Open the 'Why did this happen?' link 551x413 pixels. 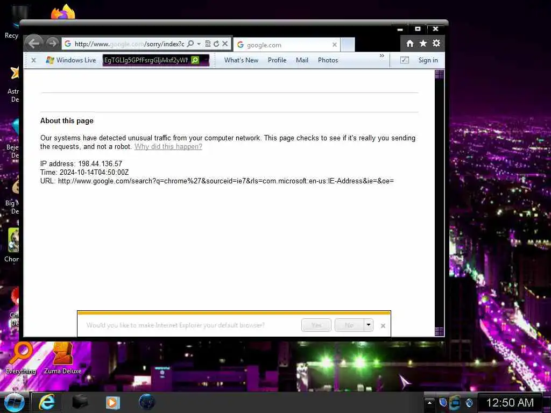click(168, 146)
